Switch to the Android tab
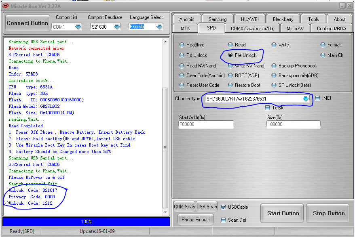Viewport: 355px width, 237px height. point(187,19)
